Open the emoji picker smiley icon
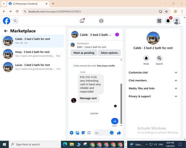Image resolution: width=186 pixels, height=148 pixels. pos(112,133)
